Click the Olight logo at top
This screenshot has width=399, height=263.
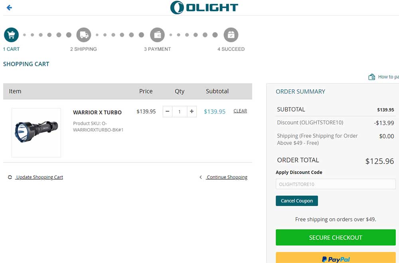pyautogui.click(x=204, y=8)
